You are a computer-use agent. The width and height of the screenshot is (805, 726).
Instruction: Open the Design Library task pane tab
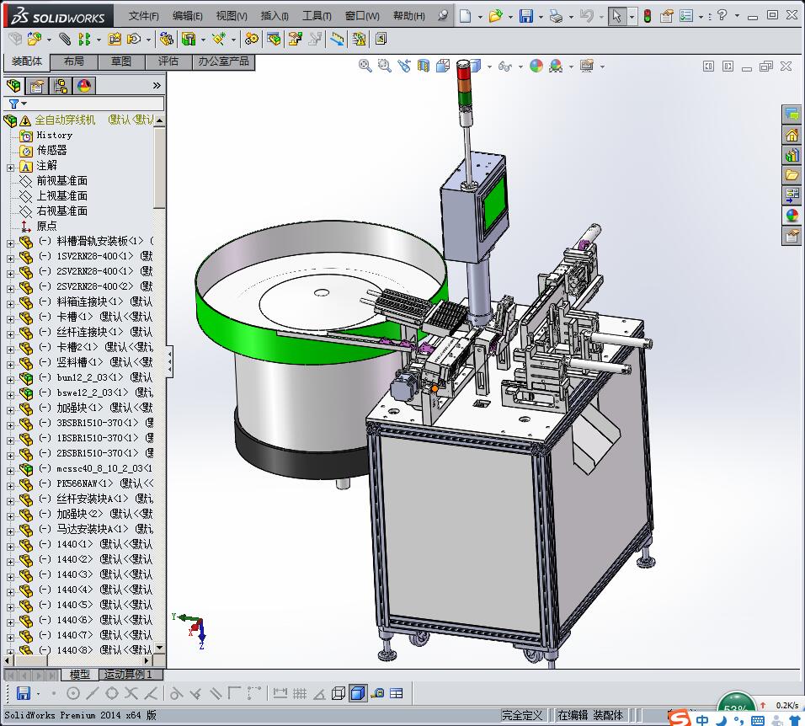792,155
